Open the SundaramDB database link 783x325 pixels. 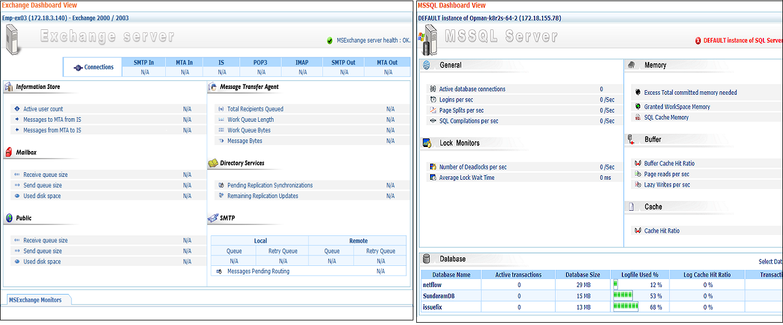click(x=438, y=296)
